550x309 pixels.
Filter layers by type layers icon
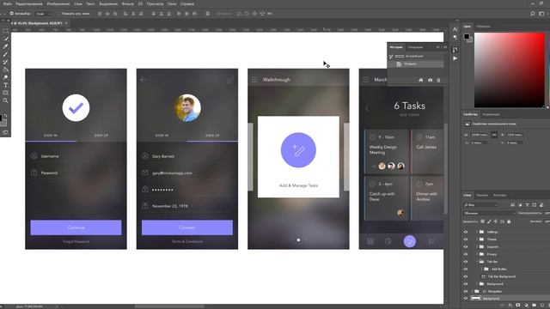click(x=527, y=205)
